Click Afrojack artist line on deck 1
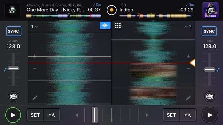Image resolution: width=223 pixels, height=125 pixels. click(x=55, y=5)
